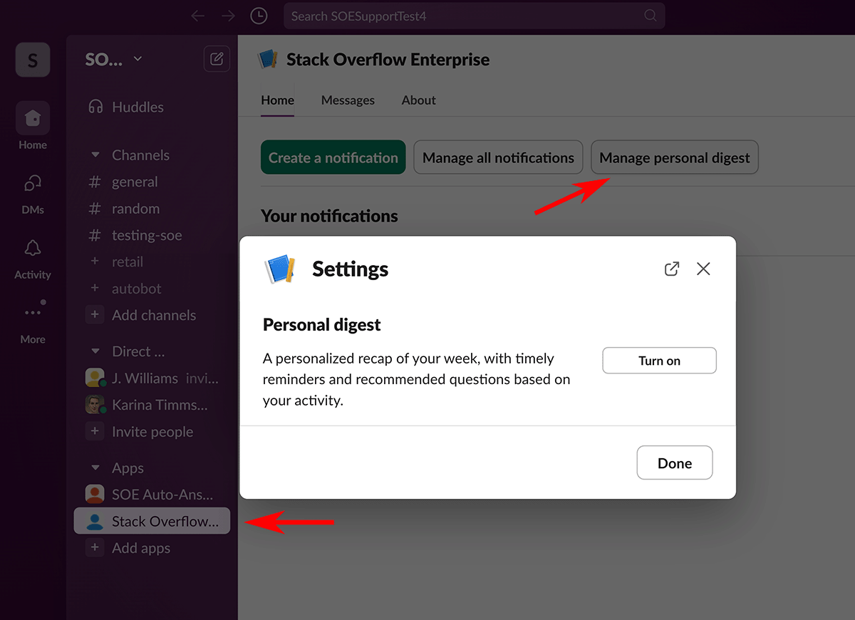Screen dimensions: 855x620
Task: Go back with the left arrow
Action: (198, 16)
